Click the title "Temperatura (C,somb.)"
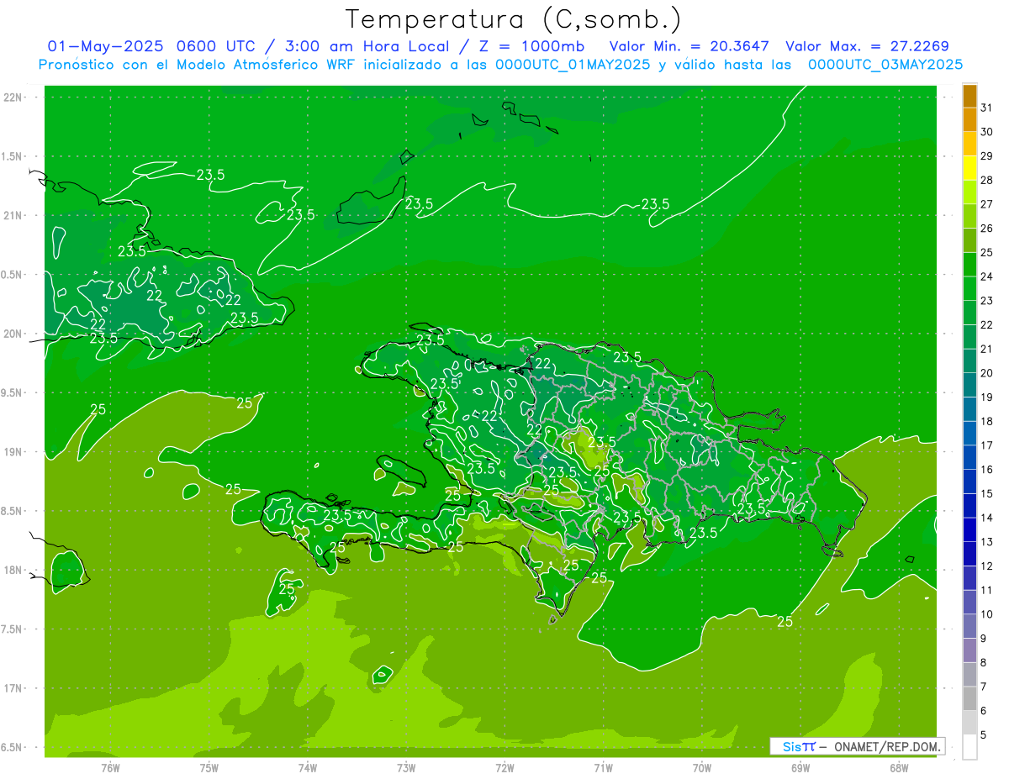Screen dimensions: 1009x779 point(514,20)
